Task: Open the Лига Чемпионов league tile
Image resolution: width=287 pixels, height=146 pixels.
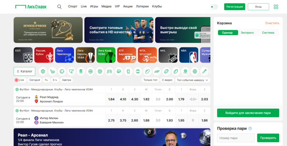Action: click(65, 55)
